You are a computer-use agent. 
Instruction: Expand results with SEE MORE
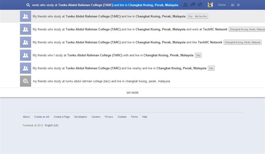(132, 93)
